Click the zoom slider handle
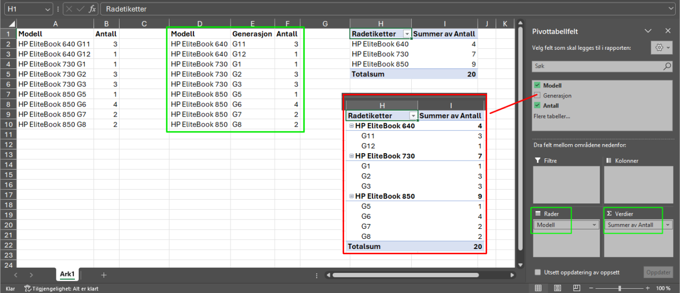Screen dimensions: 680x293 [x=619, y=288]
